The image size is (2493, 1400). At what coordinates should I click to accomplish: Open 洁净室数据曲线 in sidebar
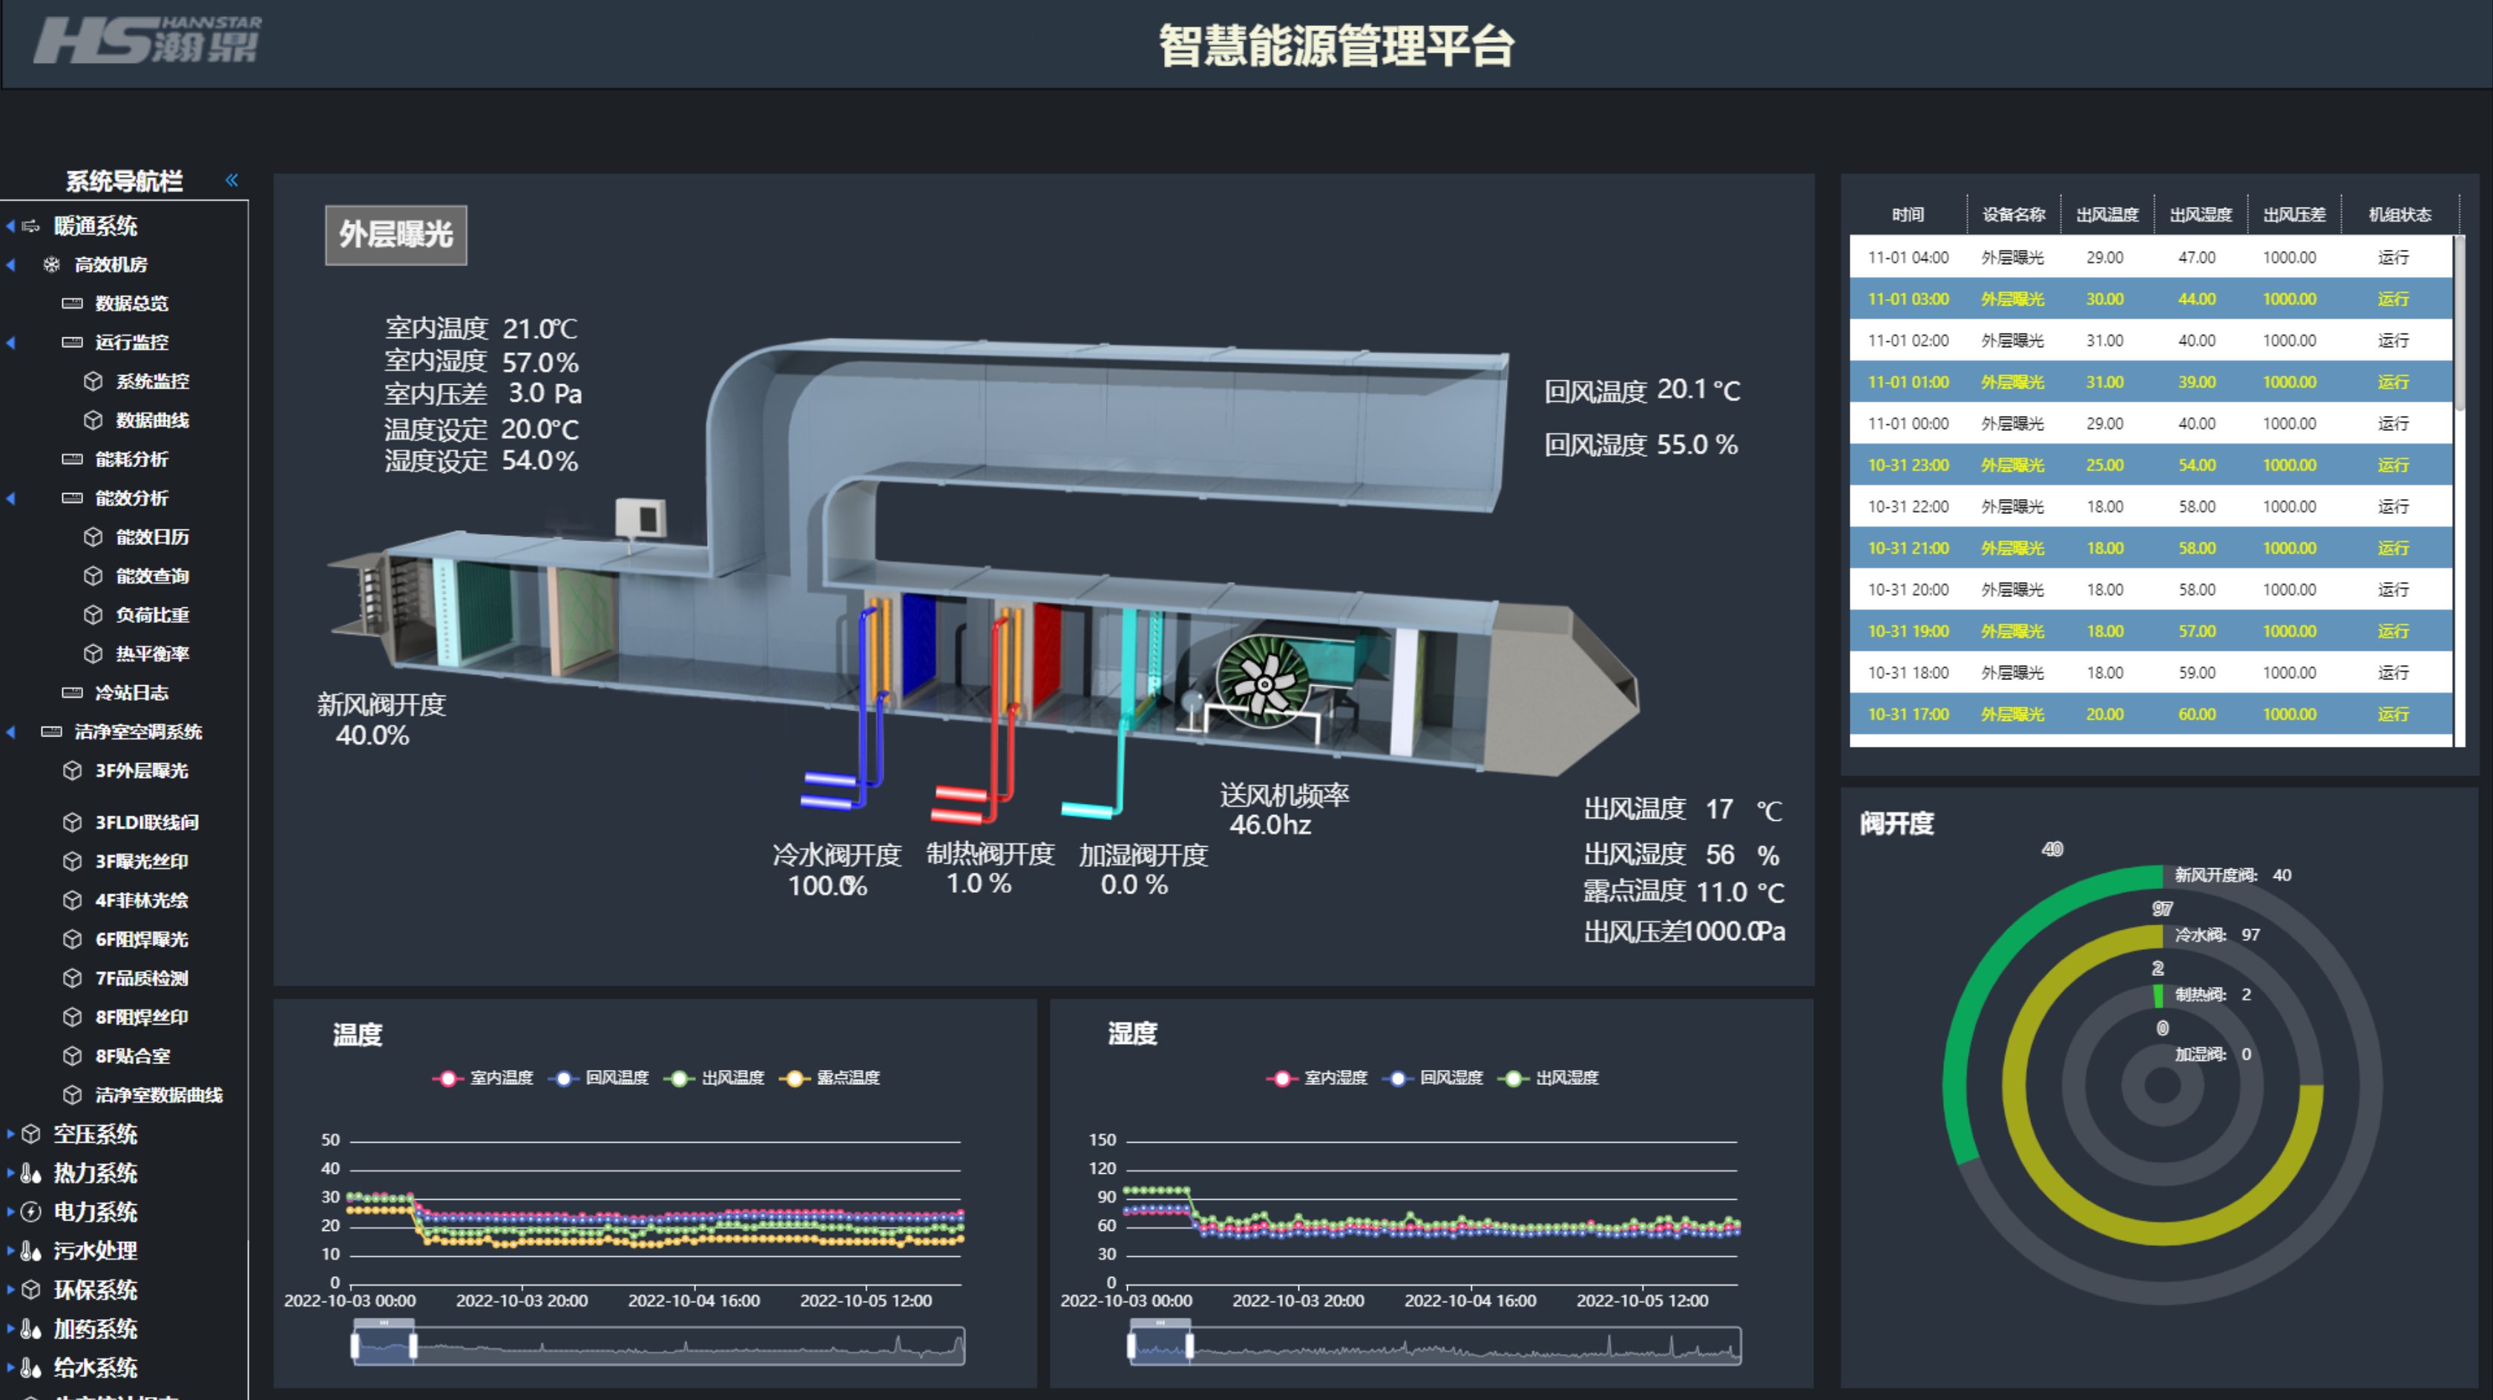pos(159,1094)
